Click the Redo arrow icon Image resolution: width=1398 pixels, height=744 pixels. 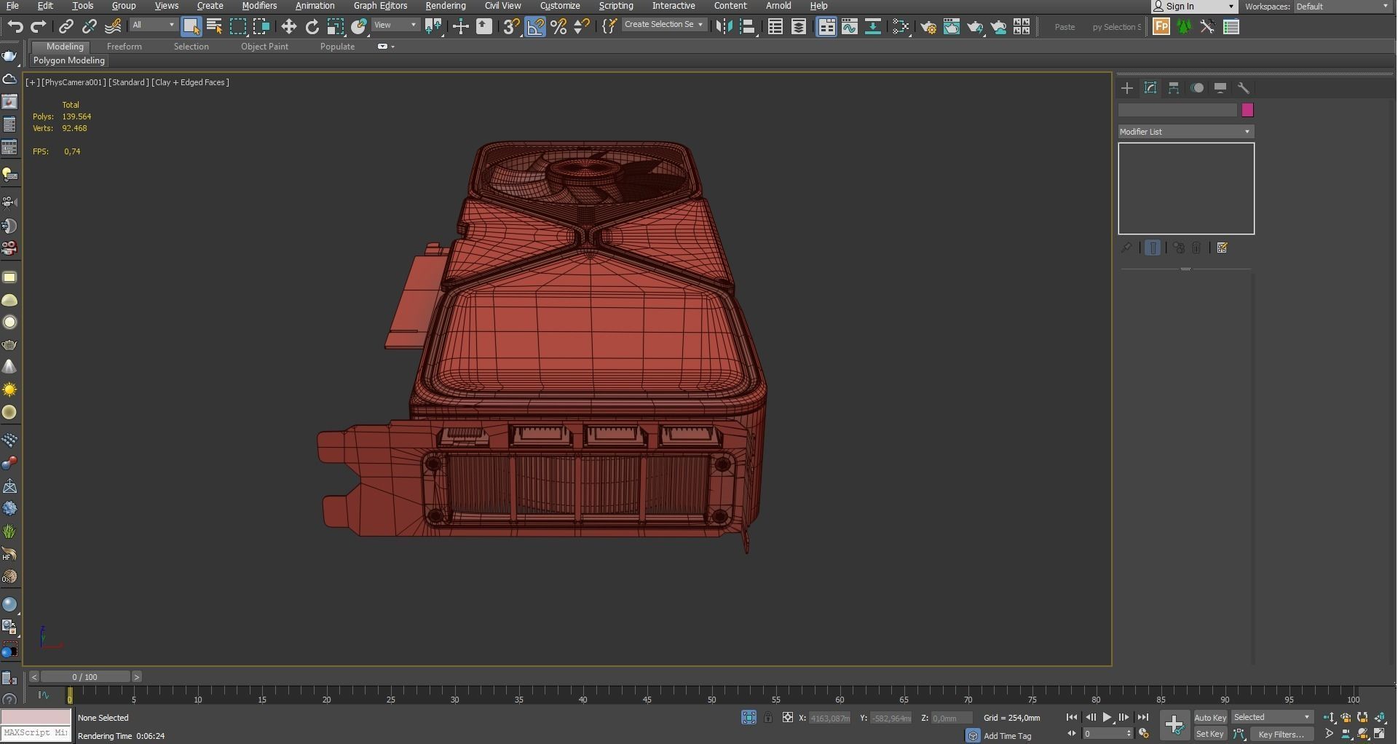point(38,27)
